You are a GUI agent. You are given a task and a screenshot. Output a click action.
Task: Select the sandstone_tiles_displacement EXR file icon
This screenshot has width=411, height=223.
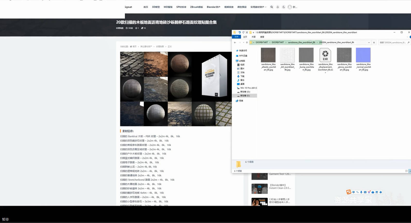click(x=325, y=55)
